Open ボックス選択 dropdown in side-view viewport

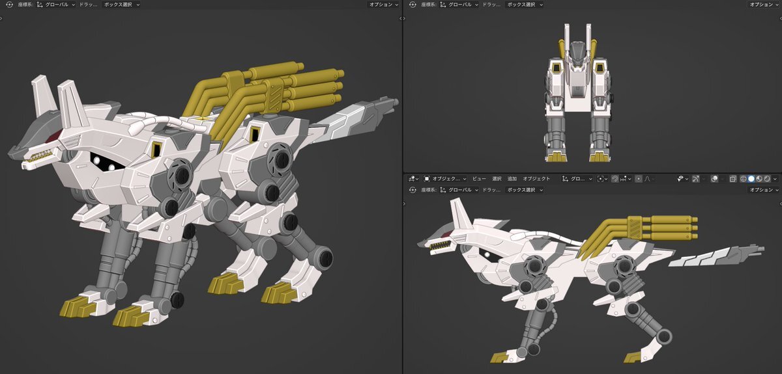525,190
